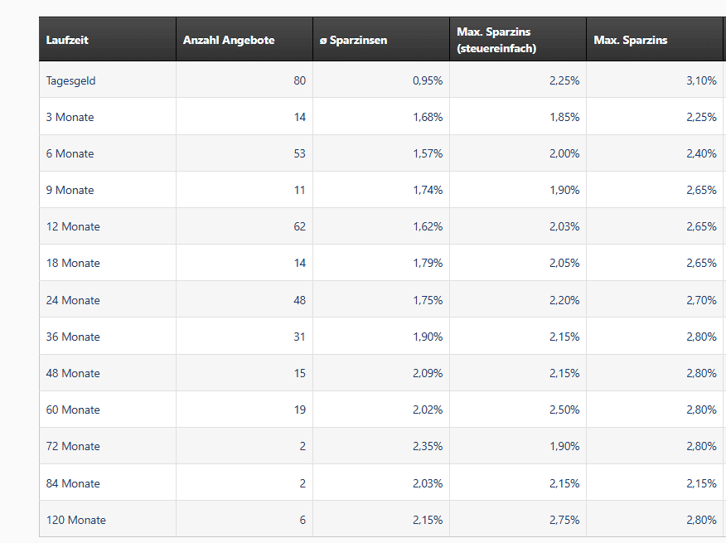Open the 72 Monate term link
Screen dimensions: 726x543
pyautogui.click(x=73, y=446)
